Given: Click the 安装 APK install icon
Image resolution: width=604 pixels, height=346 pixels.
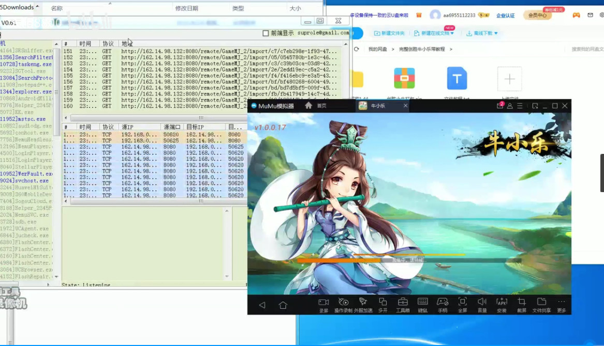Looking at the screenshot, I should (502, 304).
